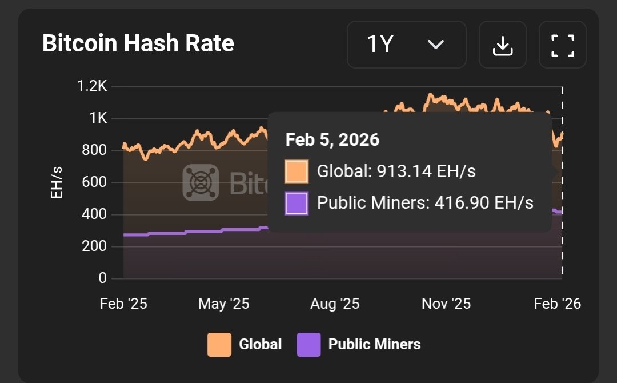Click the Public Miners: 416.90 EH/s value
Image resolution: width=617 pixels, height=383 pixels.
pyautogui.click(x=425, y=203)
